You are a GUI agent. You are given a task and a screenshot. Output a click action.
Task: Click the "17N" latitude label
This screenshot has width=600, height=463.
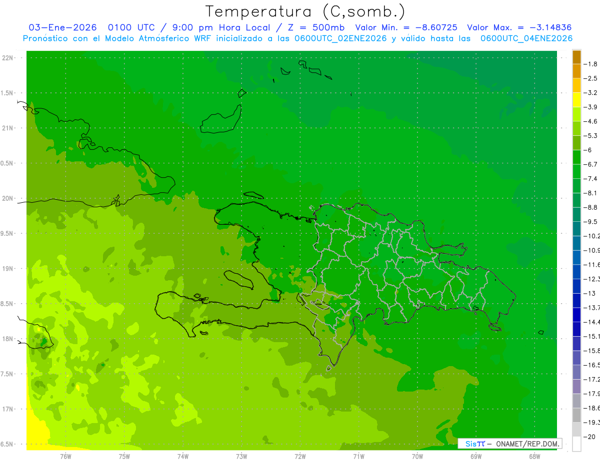[8, 409]
